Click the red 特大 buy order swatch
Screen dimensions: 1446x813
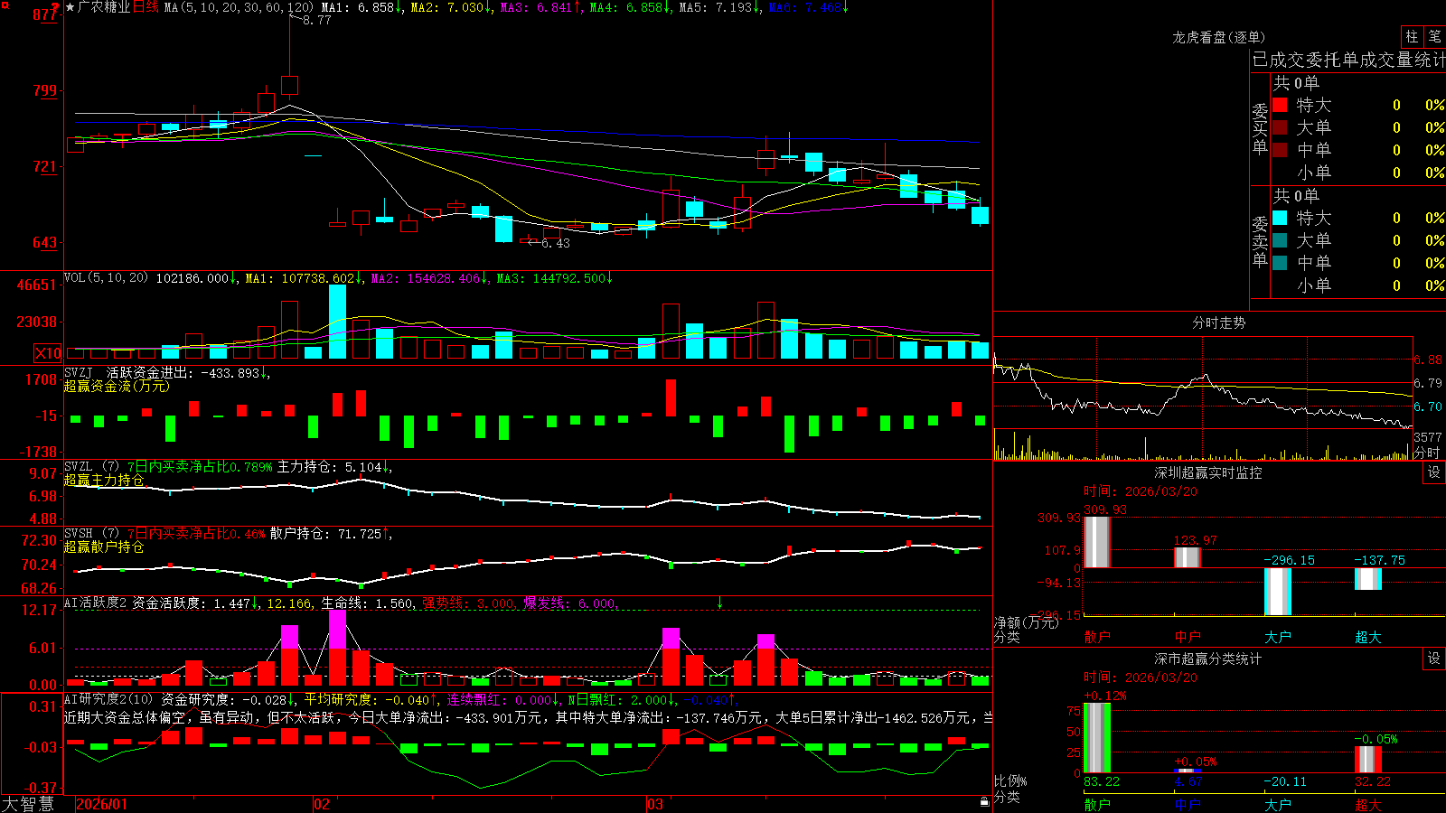[1280, 105]
